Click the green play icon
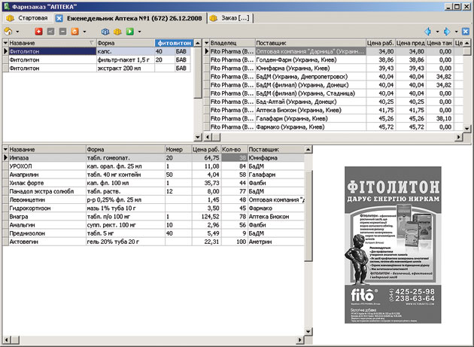 point(130,31)
